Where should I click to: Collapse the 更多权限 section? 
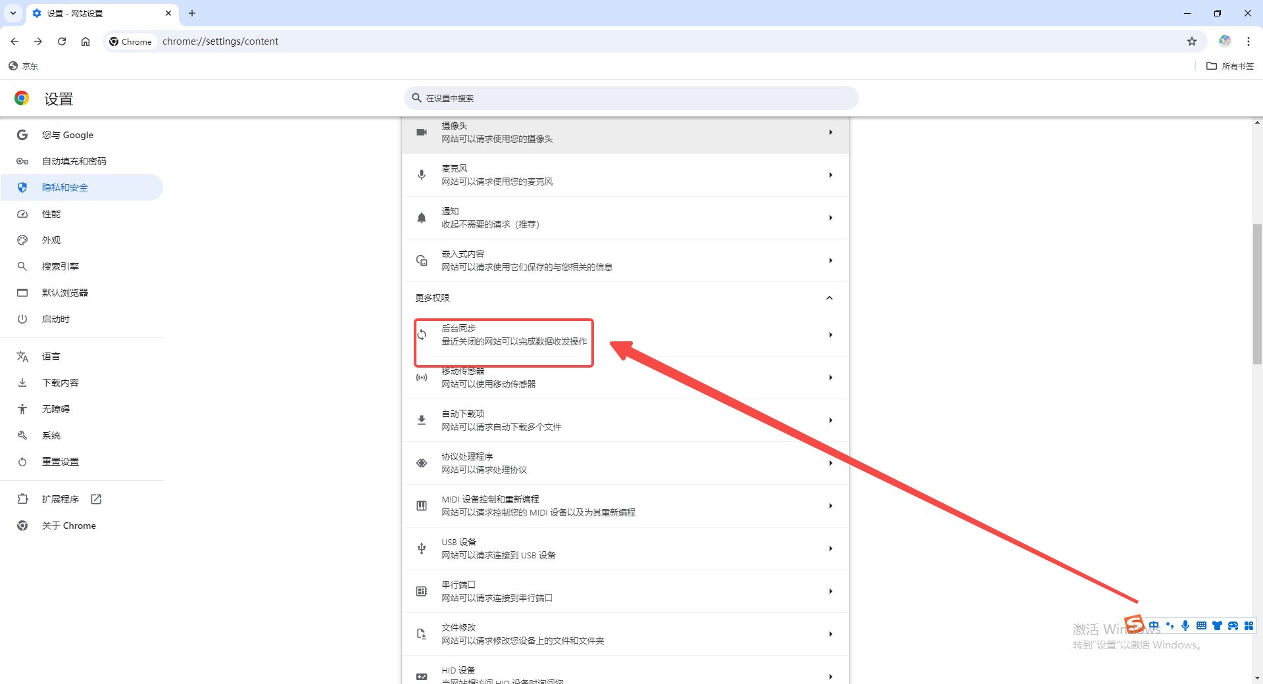point(830,298)
